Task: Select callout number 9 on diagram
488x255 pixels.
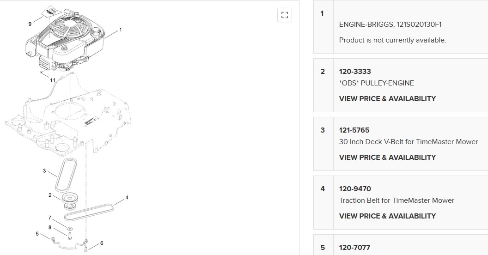Action: coord(30,24)
